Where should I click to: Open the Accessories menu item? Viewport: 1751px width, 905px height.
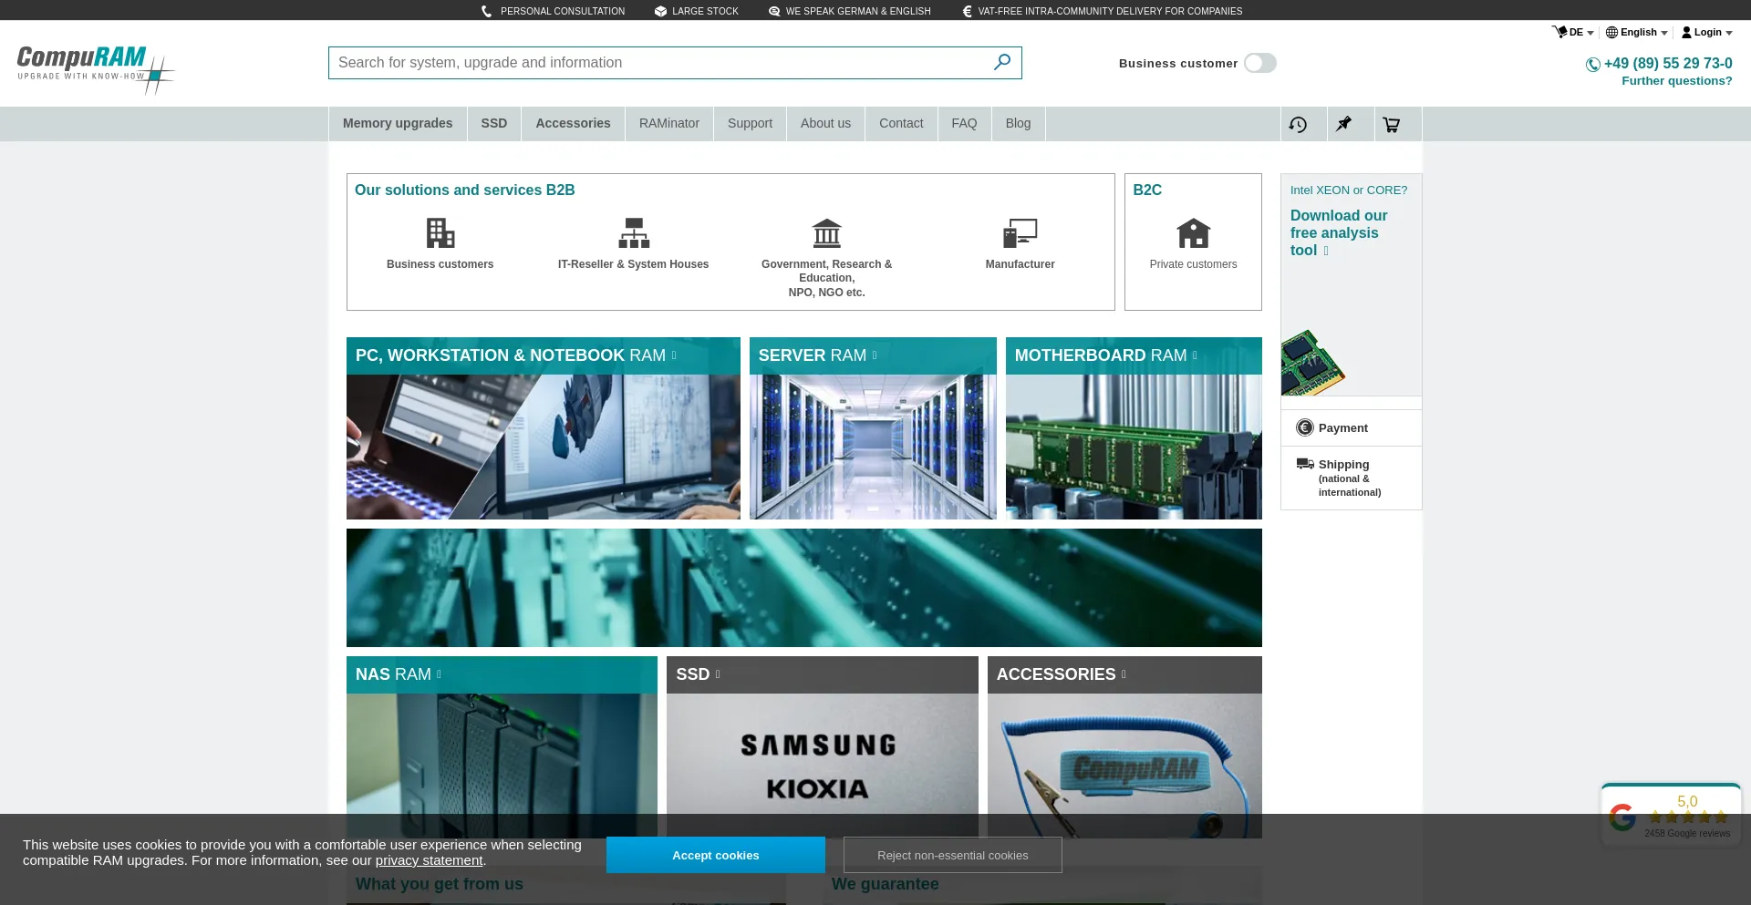(x=574, y=124)
